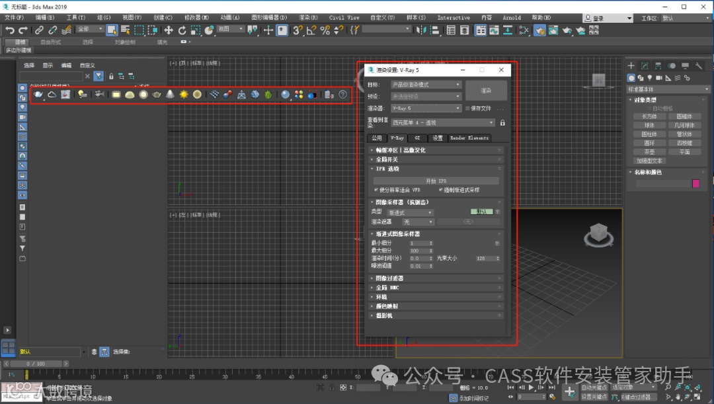Image resolution: width=714 pixels, height=404 pixels.
Task: Open the 标准基本体 category dropdown
Action: coord(668,89)
